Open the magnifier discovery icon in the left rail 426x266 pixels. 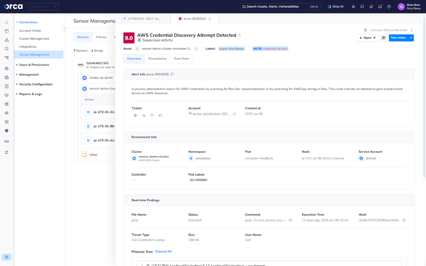coord(7,49)
